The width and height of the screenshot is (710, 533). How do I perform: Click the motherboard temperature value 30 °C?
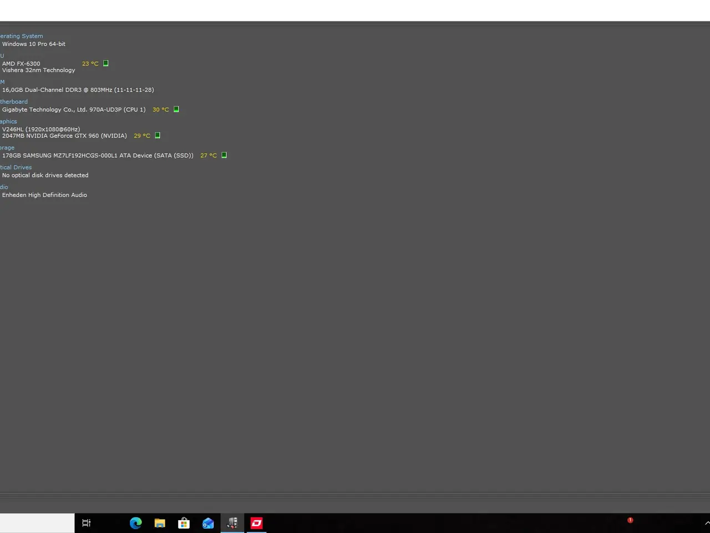[160, 110]
